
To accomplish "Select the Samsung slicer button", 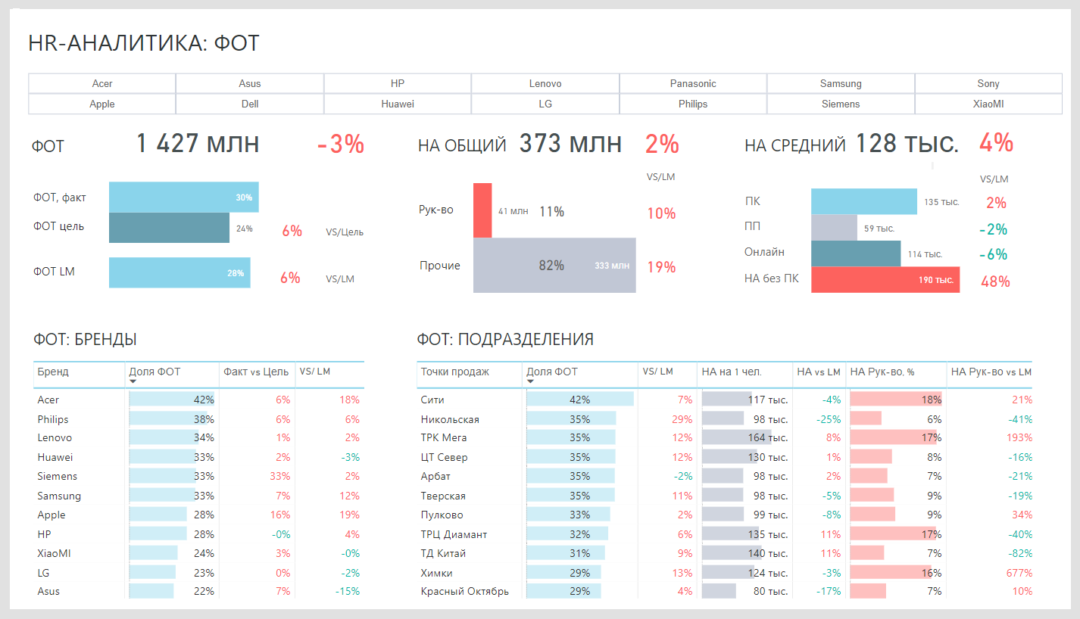I will click(x=841, y=84).
